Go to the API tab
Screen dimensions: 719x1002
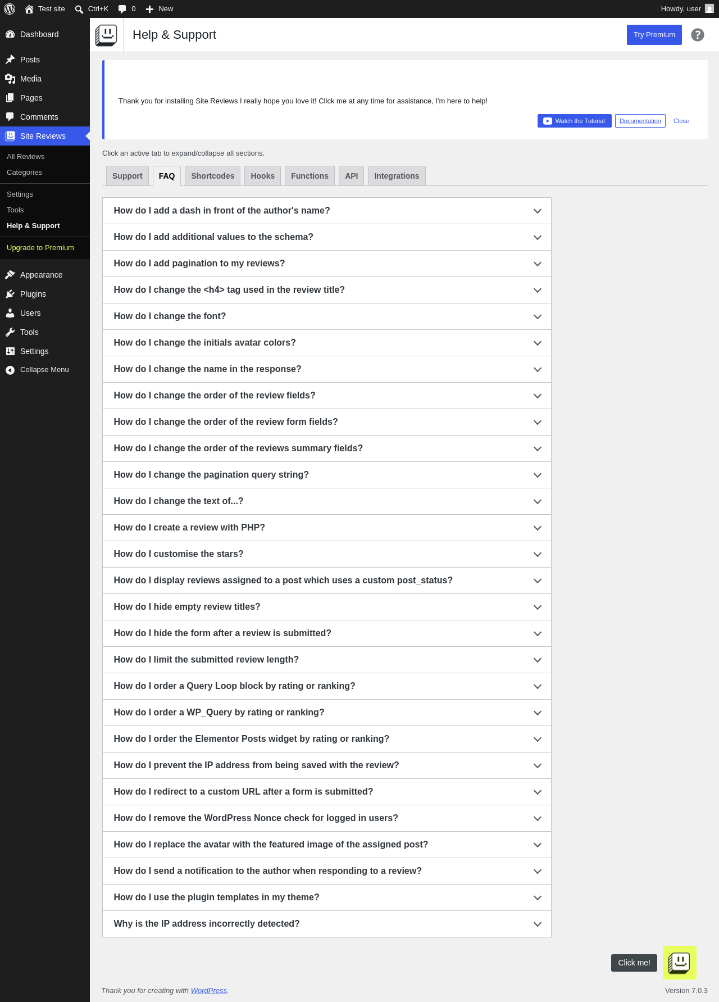(x=352, y=176)
